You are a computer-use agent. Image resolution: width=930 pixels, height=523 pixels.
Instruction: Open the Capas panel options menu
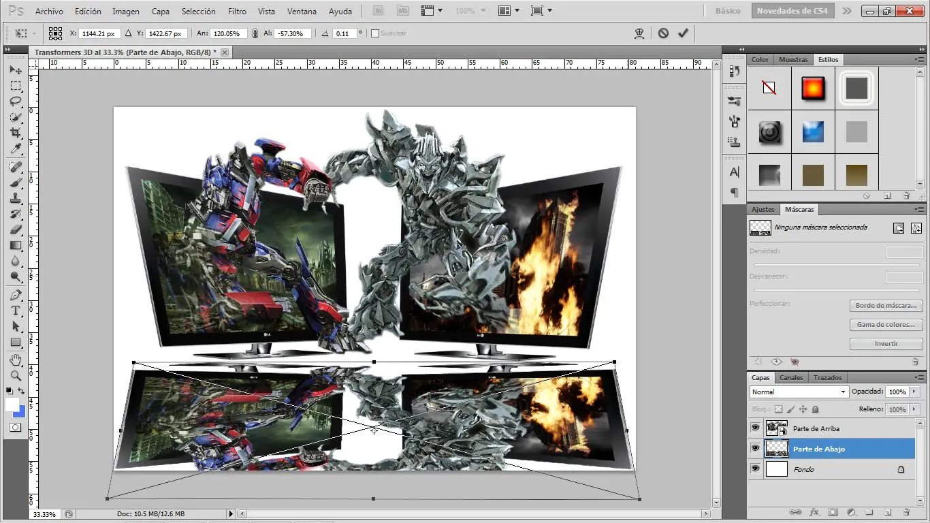(x=919, y=377)
